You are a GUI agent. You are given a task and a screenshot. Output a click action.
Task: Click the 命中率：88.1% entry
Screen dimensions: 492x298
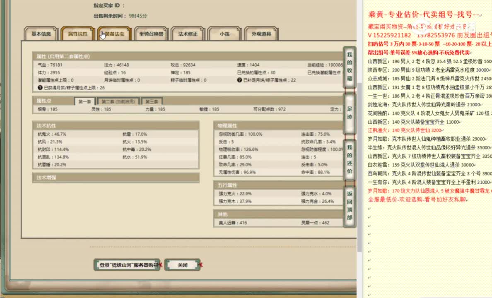(315, 172)
